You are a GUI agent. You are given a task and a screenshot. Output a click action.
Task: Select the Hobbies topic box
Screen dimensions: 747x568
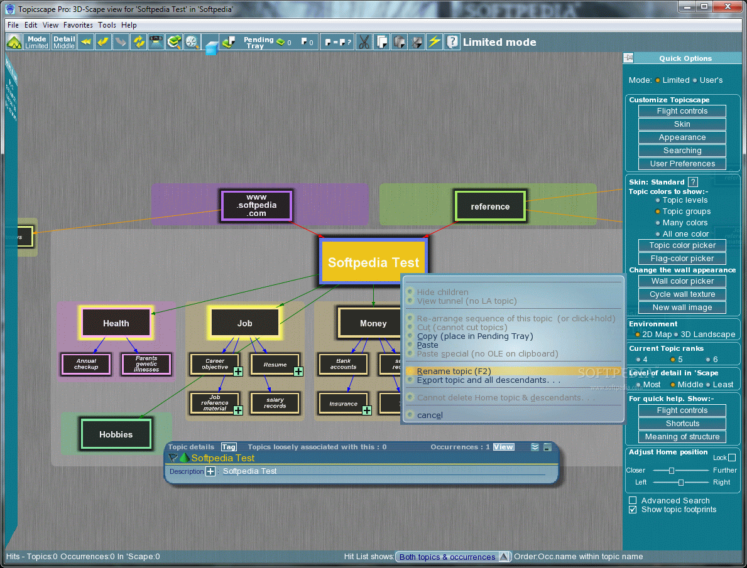click(x=116, y=434)
